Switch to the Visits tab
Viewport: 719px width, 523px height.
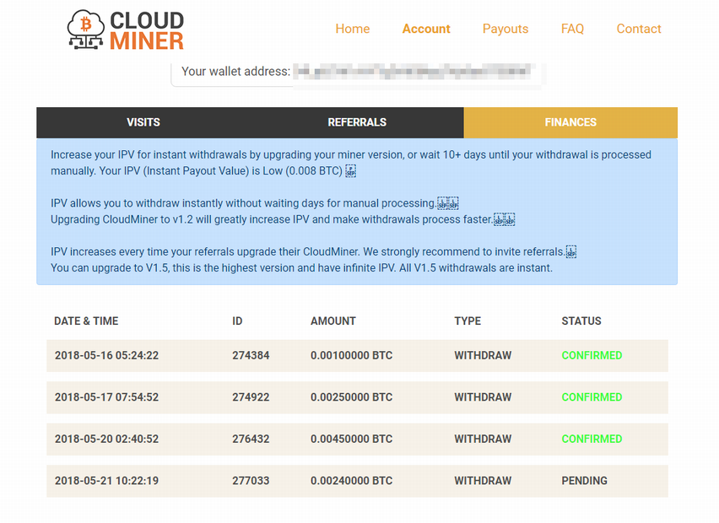coord(143,122)
